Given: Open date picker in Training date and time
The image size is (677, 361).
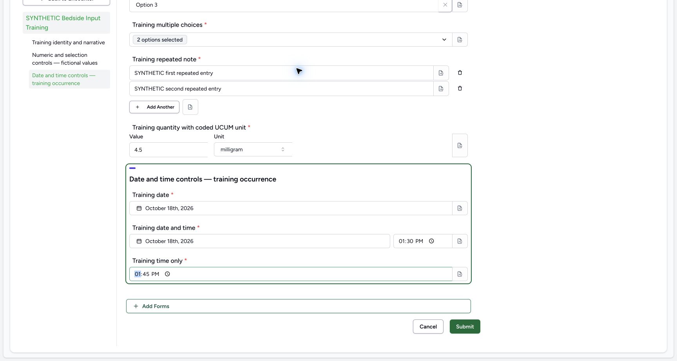Looking at the screenshot, I should coord(259,241).
